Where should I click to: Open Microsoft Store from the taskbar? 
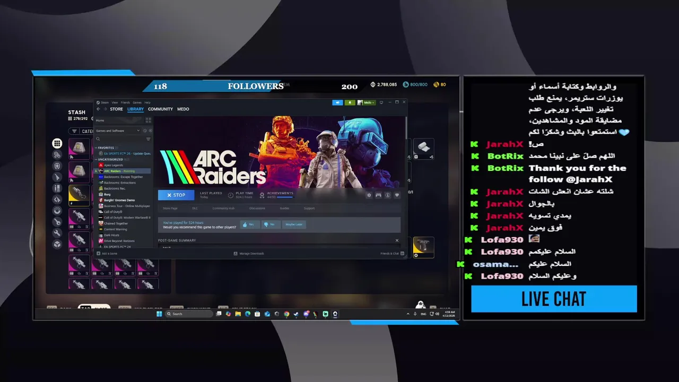coord(257,314)
